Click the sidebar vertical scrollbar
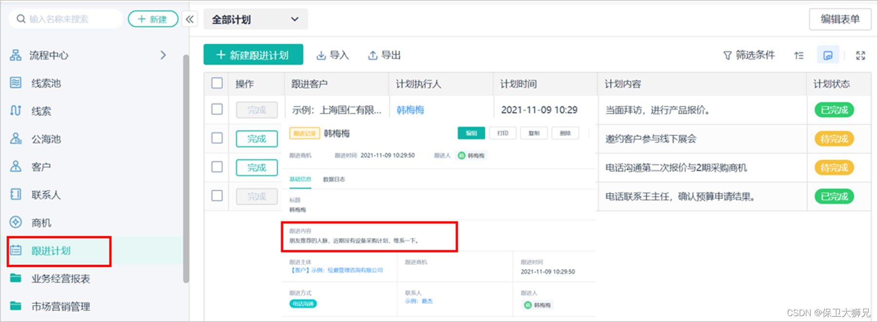 click(186, 169)
